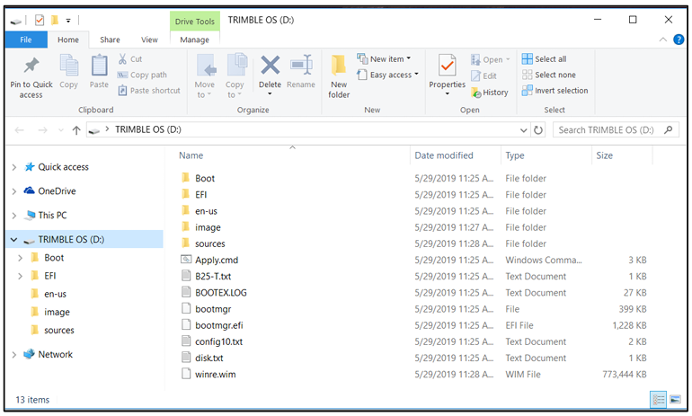
Task: Click the Drive Tools contextual tab
Action: click(x=195, y=22)
